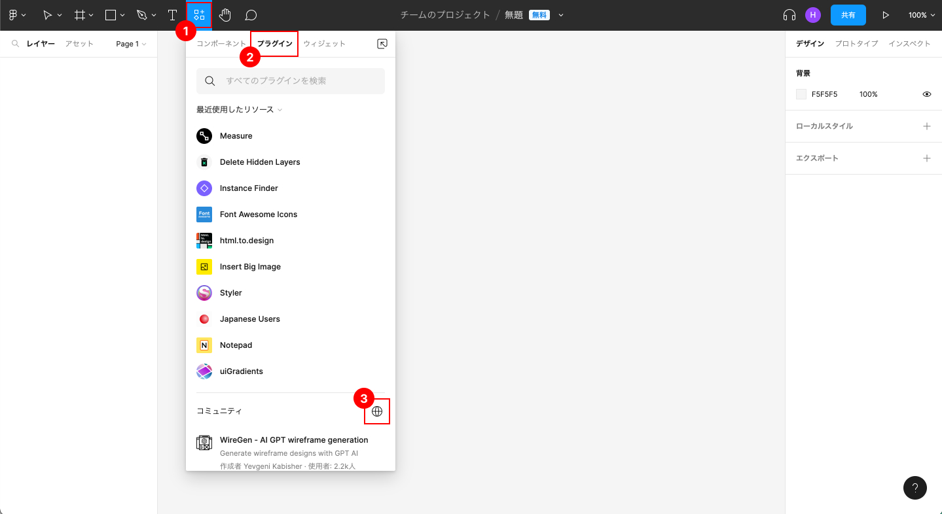Open the Figma main menu logo

click(12, 14)
